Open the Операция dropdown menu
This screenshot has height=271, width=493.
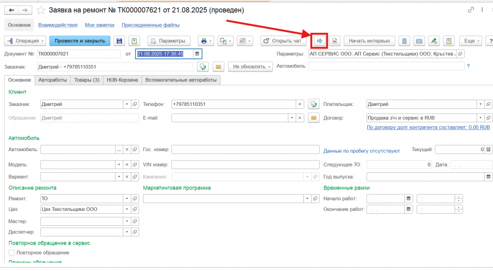coord(25,41)
